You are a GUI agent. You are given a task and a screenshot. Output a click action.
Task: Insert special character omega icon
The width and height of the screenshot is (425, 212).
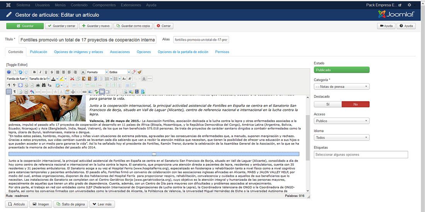click(144, 79)
